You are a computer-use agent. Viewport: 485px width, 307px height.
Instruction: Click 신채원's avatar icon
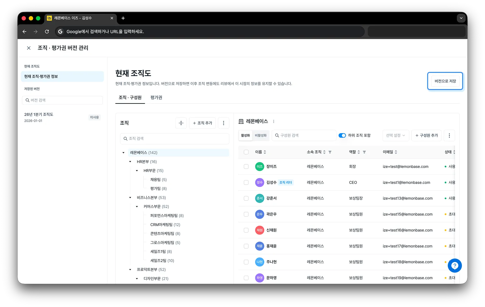pos(260,230)
